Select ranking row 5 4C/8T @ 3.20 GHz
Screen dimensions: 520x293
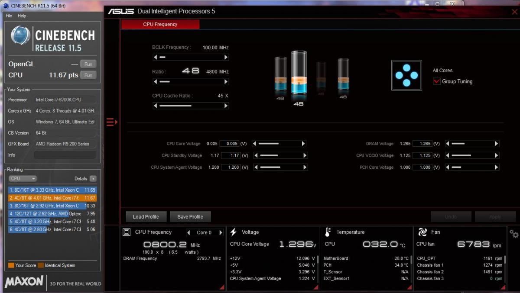tap(52, 222)
